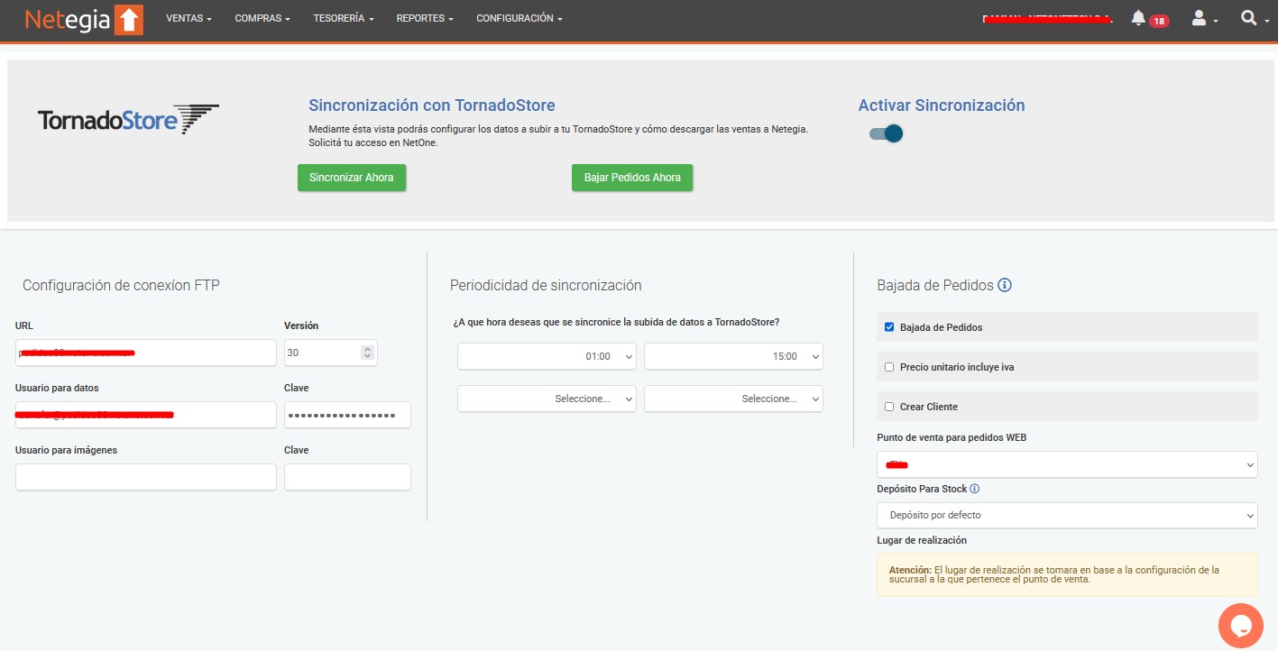1278x651 pixels.
Task: Open the search magnifier icon
Action: [x=1249, y=18]
